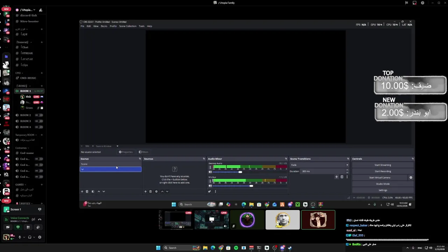The width and height of the screenshot is (448, 252).
Task: Deafen with Discord headphones icon
Action: pos(30,237)
